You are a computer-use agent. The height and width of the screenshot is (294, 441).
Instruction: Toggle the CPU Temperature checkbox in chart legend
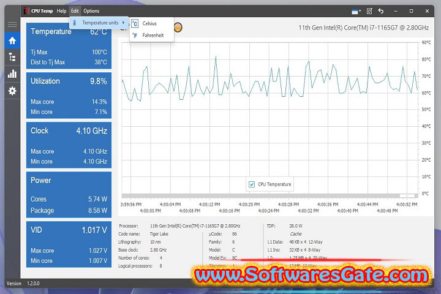[x=252, y=184]
